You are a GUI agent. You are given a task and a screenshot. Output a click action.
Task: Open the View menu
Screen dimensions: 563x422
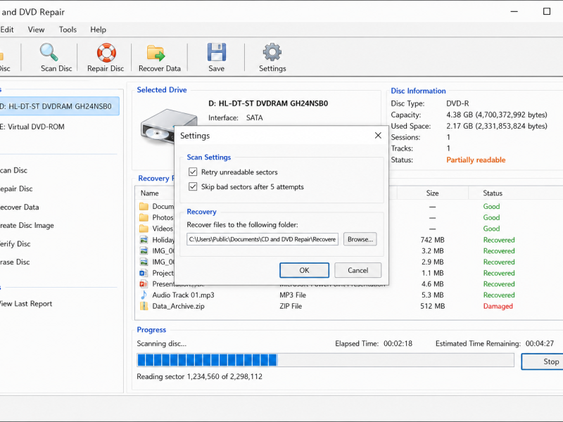(x=37, y=30)
